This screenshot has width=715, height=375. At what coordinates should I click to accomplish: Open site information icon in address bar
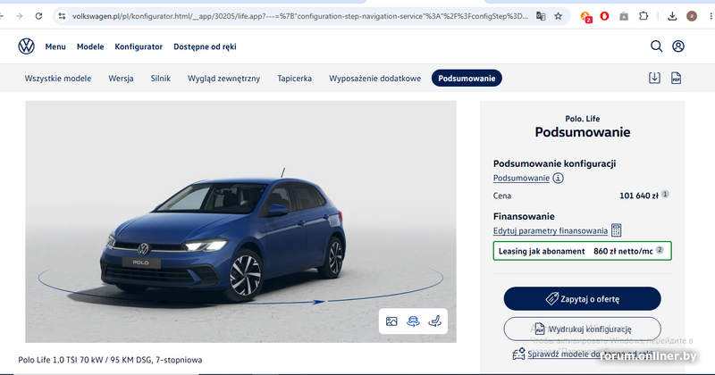click(x=62, y=16)
